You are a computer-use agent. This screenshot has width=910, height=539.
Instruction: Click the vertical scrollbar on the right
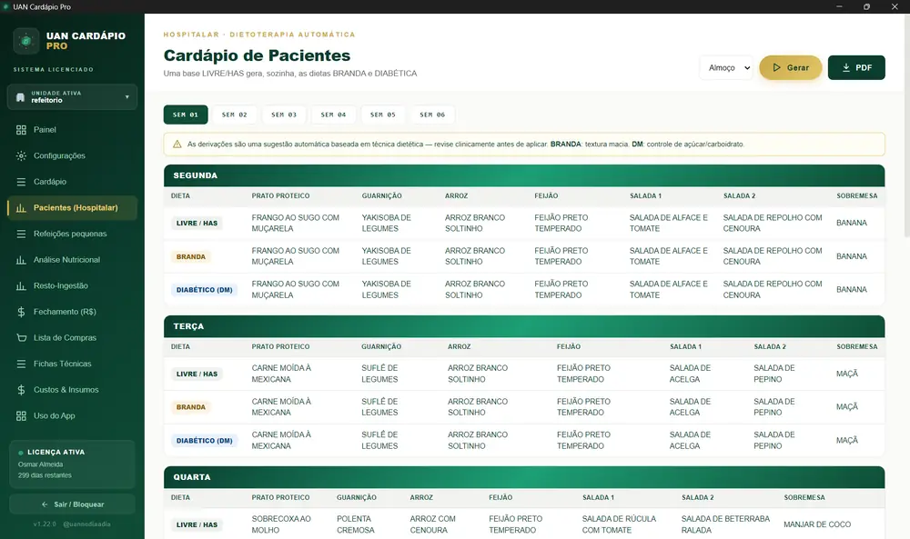click(906, 127)
